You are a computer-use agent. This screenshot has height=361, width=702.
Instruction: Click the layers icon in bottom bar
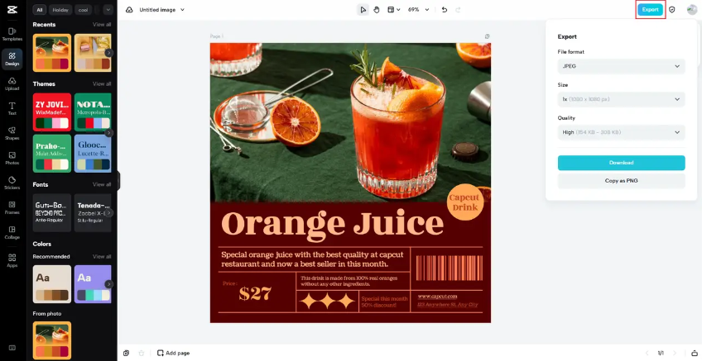(127, 353)
